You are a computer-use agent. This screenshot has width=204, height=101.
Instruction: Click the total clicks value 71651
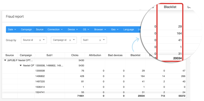tap(80, 96)
